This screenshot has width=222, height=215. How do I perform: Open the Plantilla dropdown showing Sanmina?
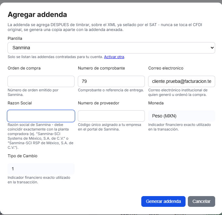click(111, 48)
